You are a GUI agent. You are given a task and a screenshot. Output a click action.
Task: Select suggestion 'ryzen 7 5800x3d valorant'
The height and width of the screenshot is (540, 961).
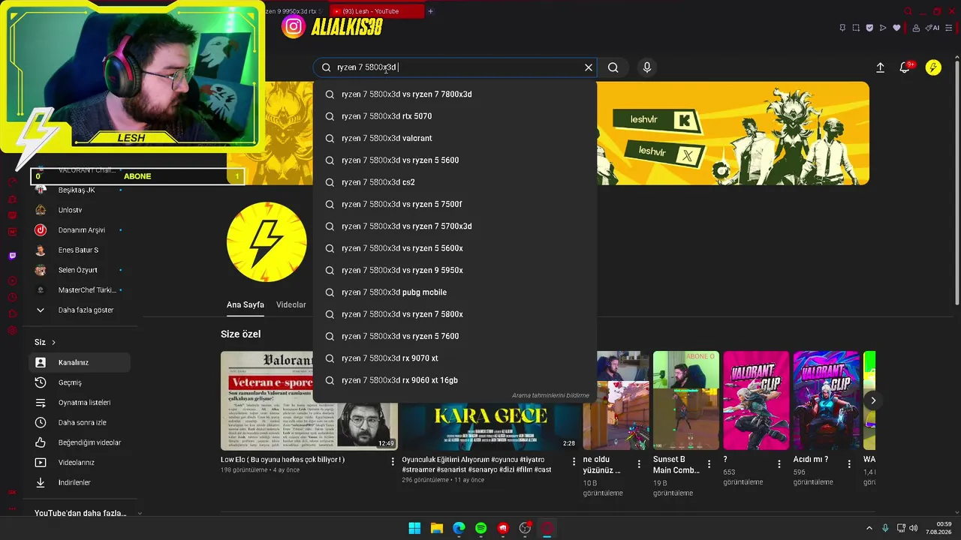pyautogui.click(x=455, y=138)
